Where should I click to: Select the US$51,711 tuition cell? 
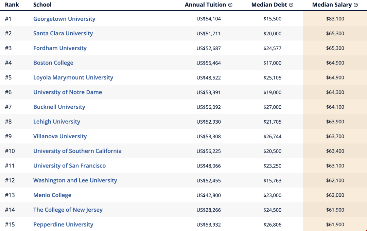209,34
